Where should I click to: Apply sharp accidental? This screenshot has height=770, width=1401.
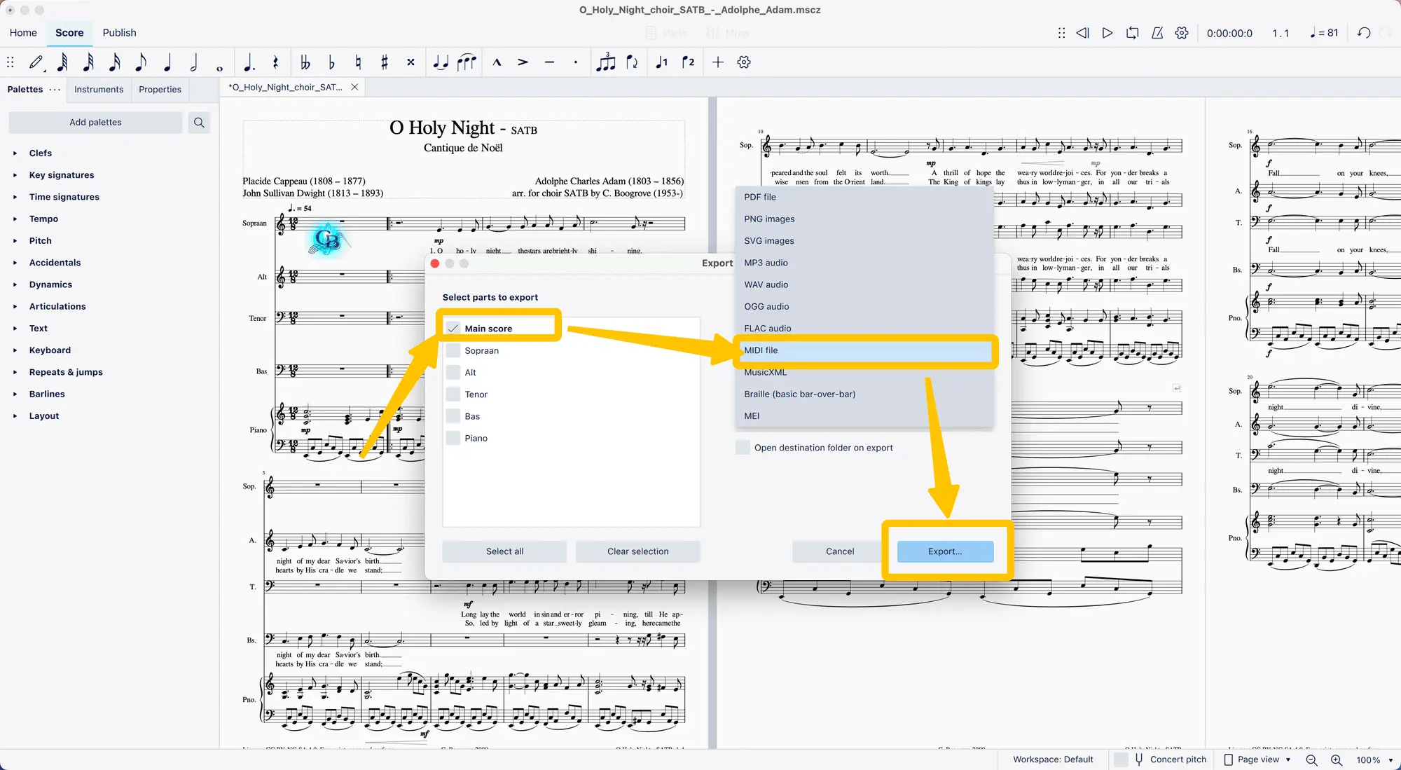[385, 62]
